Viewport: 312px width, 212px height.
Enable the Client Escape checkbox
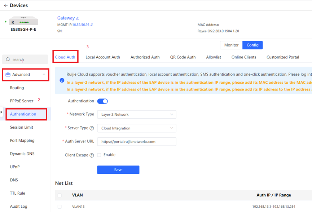pyautogui.click(x=99, y=155)
